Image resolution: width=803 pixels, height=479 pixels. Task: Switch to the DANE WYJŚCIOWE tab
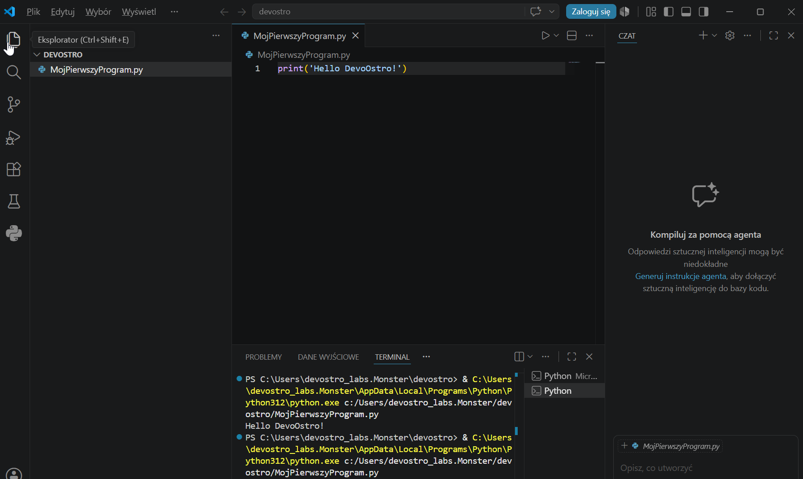[328, 357]
